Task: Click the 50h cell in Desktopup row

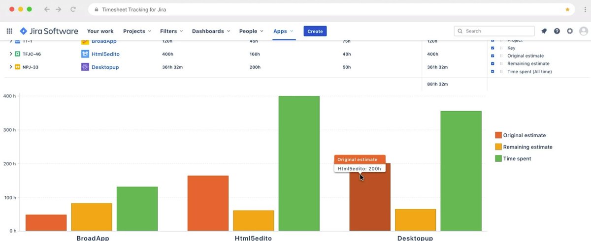Action: click(x=347, y=67)
